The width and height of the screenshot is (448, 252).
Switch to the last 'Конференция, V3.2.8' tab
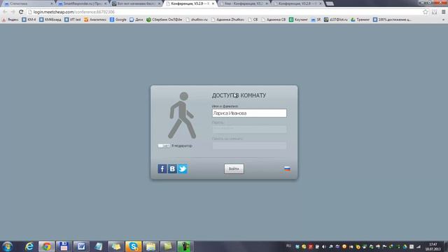click(297, 3)
